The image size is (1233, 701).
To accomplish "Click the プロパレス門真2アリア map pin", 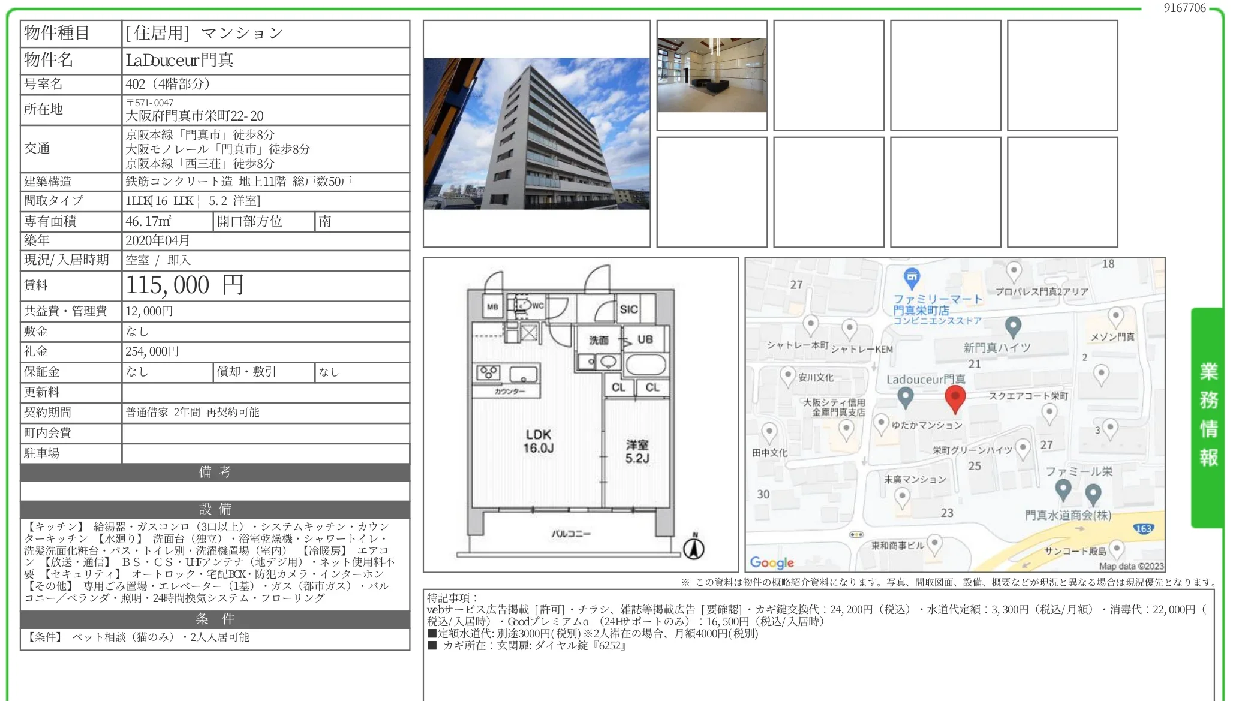I will tap(1014, 271).
